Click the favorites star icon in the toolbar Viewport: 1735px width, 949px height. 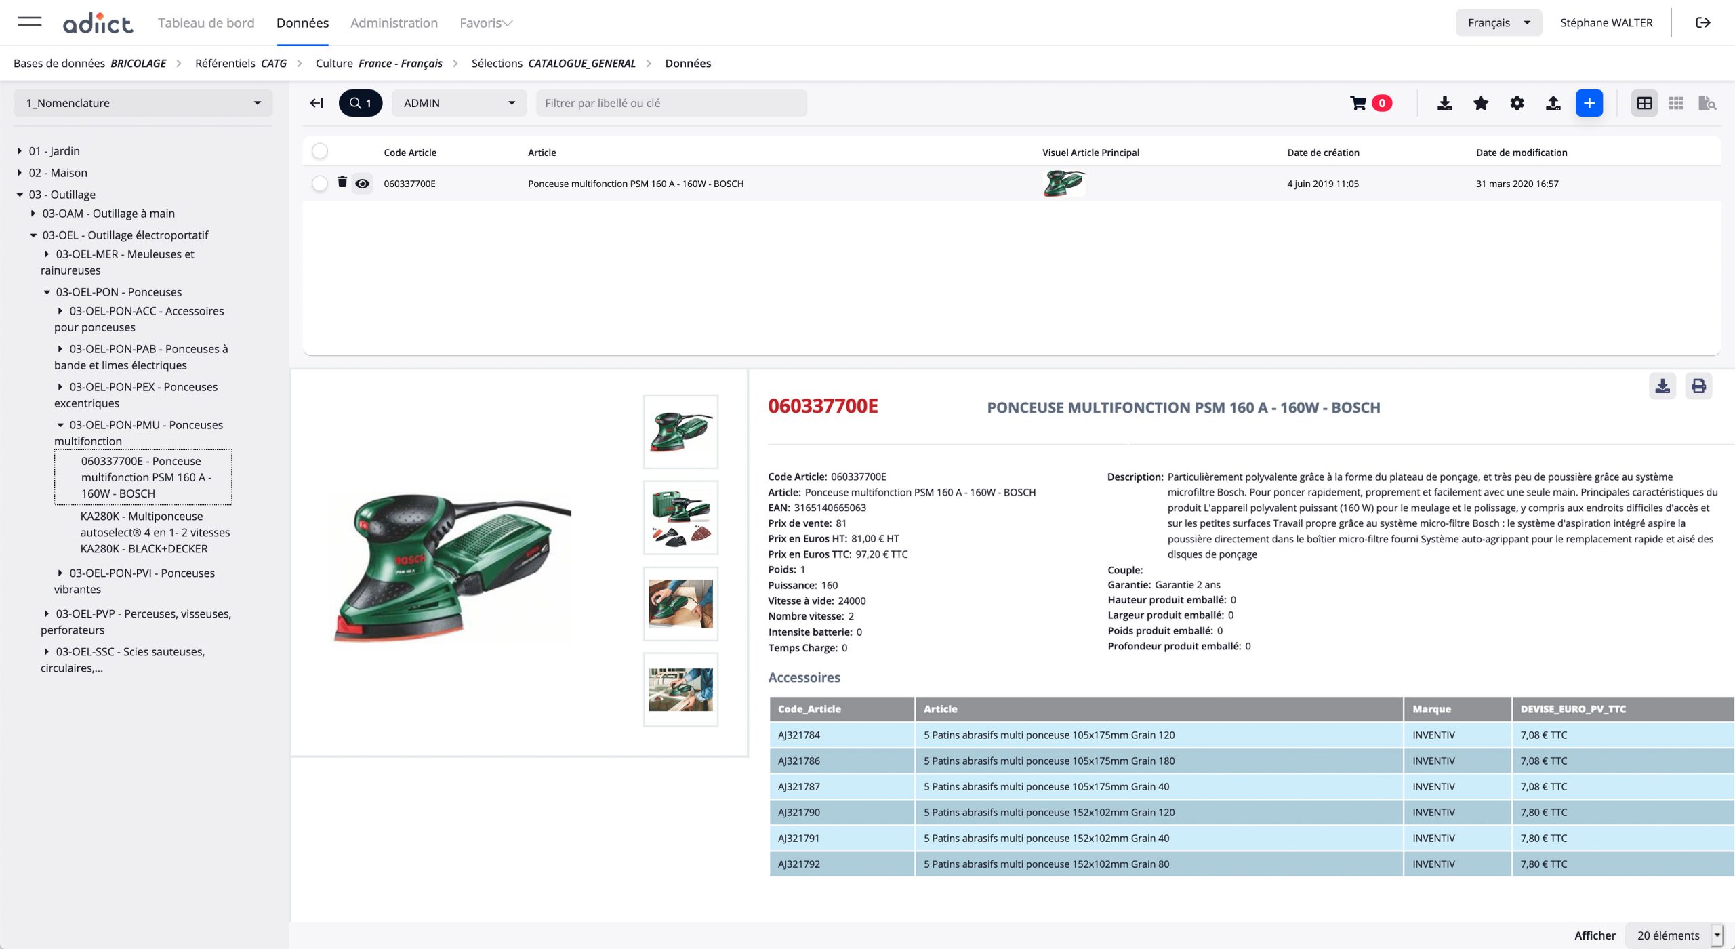pos(1481,103)
